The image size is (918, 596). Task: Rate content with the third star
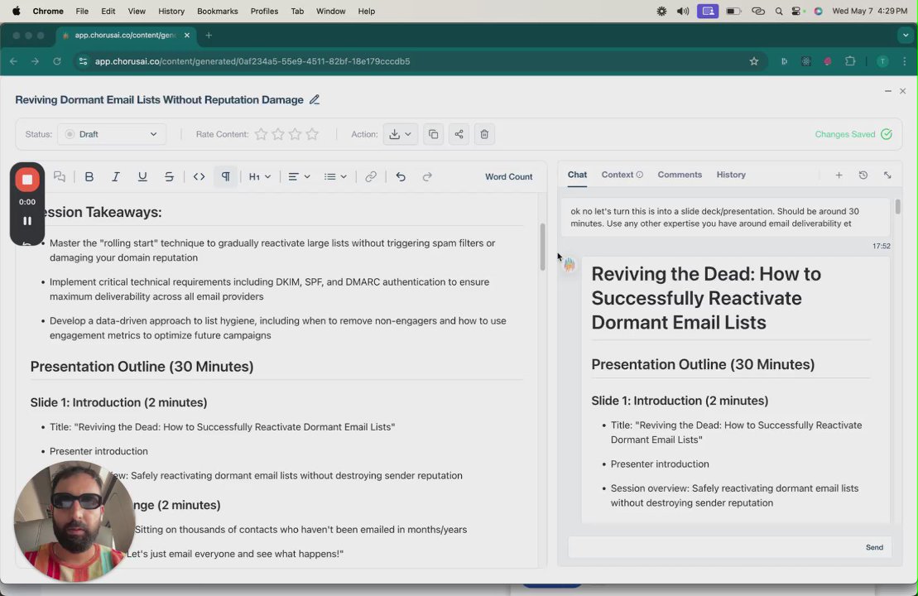tap(295, 134)
